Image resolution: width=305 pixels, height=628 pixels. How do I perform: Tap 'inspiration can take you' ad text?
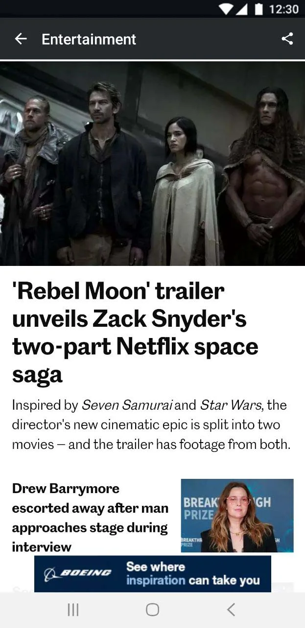(x=193, y=581)
